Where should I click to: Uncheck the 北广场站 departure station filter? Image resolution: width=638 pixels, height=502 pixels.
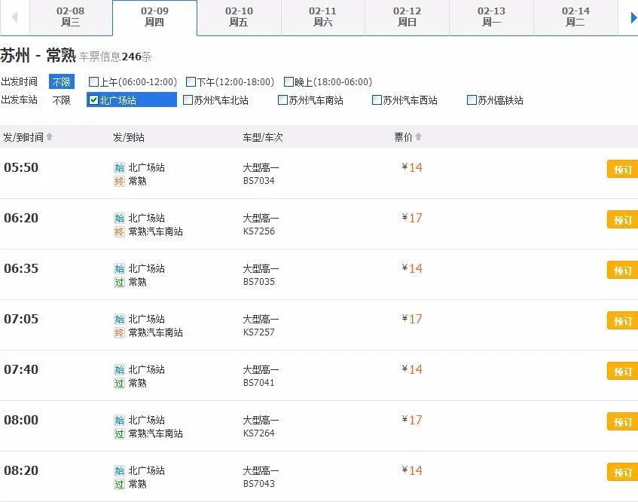coord(93,99)
